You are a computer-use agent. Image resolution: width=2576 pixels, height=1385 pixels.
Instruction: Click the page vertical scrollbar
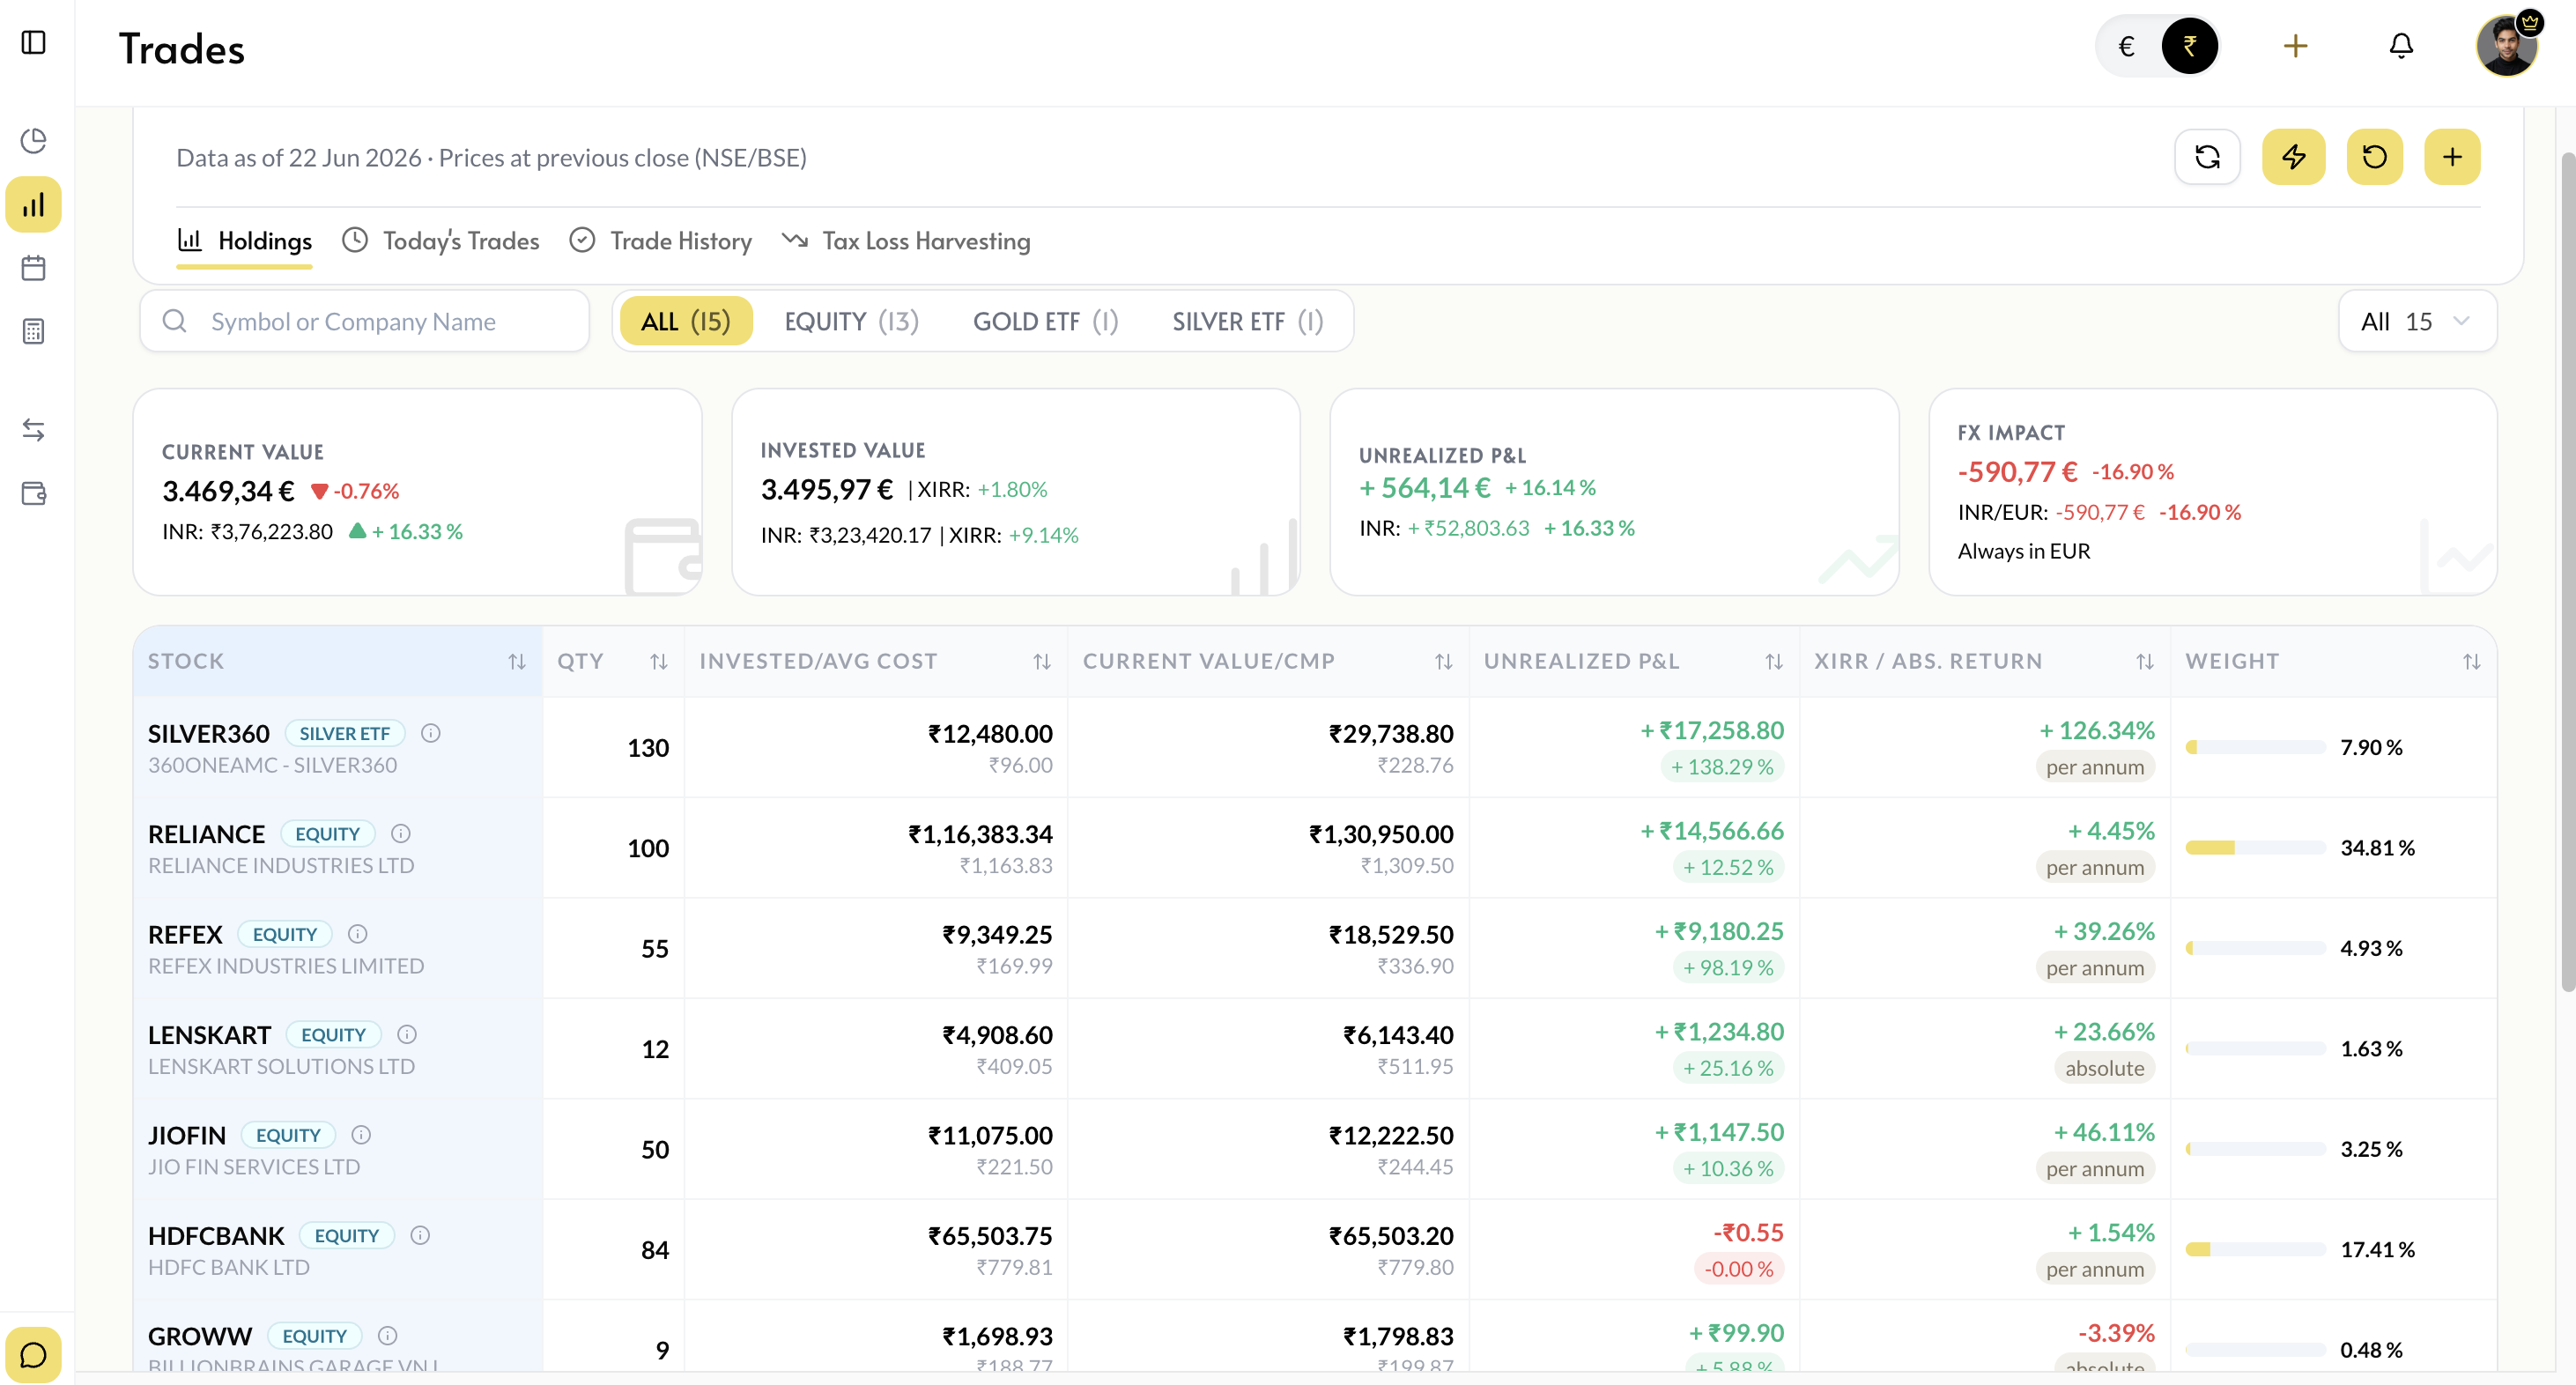pyautogui.click(x=2567, y=570)
